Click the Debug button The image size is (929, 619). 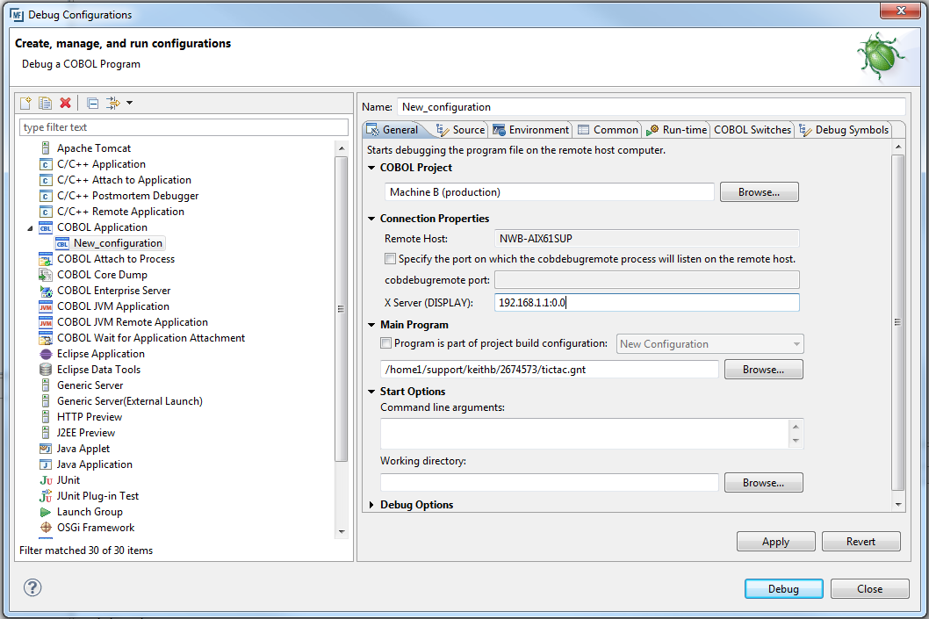(x=783, y=589)
